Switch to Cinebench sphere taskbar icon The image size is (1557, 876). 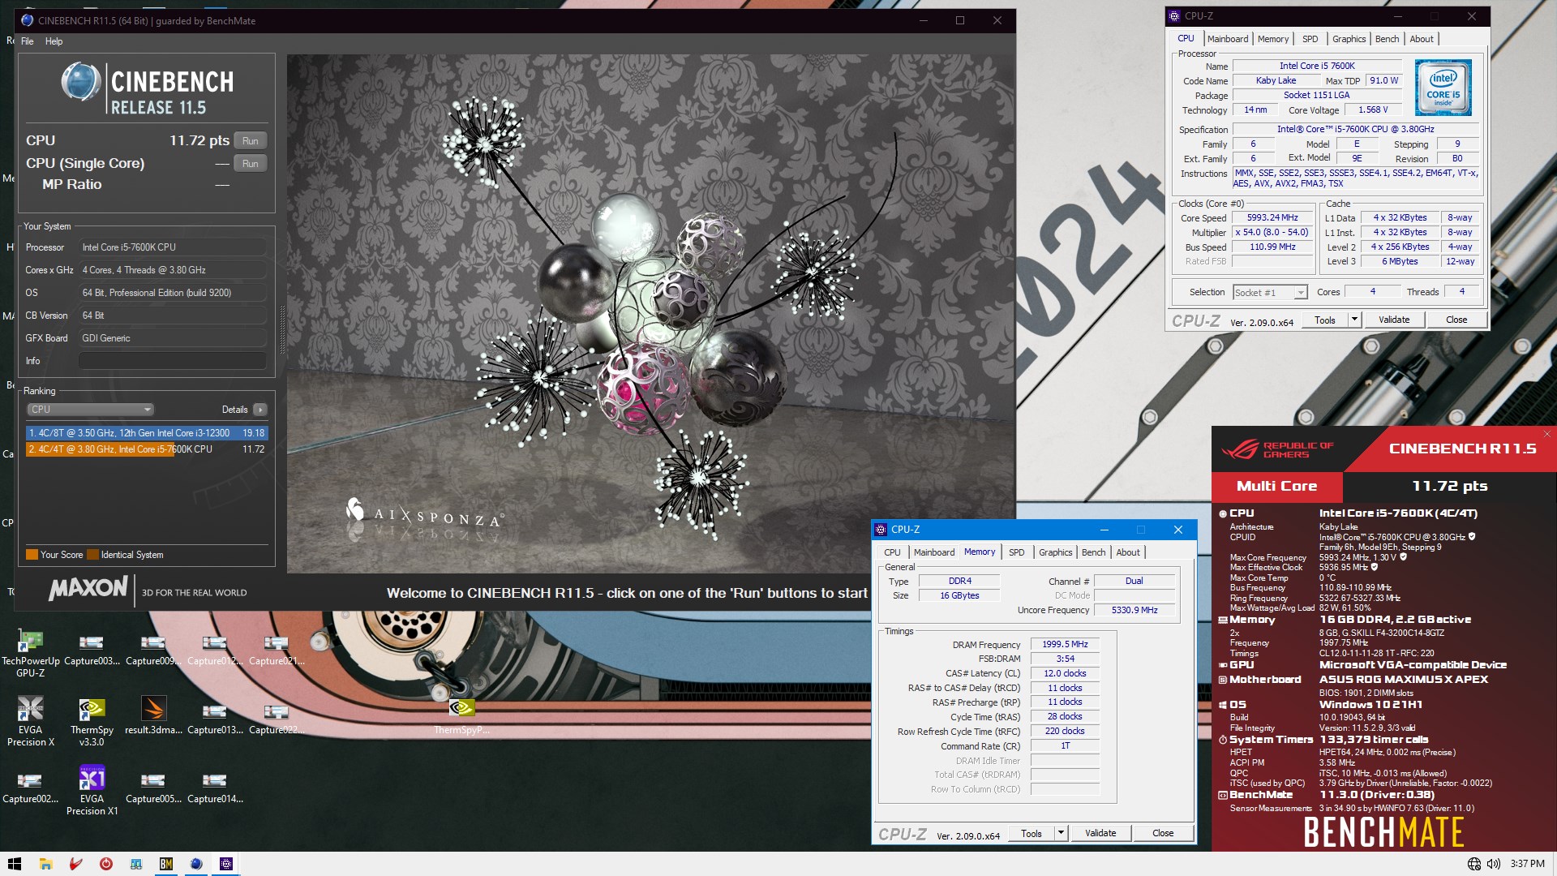196,864
